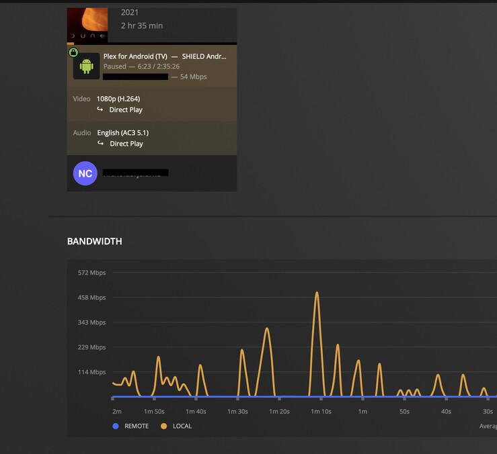This screenshot has width=497, height=454.
Task: Click the Audio Direct Play status
Action: [126, 144]
